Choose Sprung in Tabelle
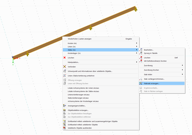 (162, 53)
